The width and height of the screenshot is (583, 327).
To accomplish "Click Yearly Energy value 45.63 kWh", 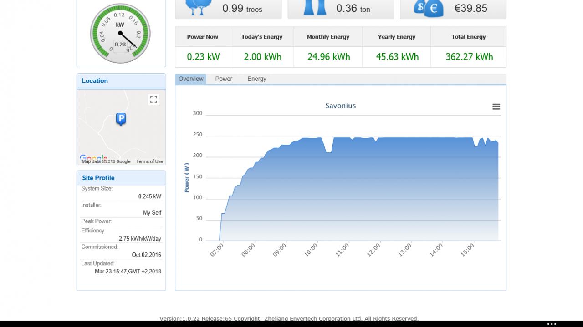I will tap(397, 57).
